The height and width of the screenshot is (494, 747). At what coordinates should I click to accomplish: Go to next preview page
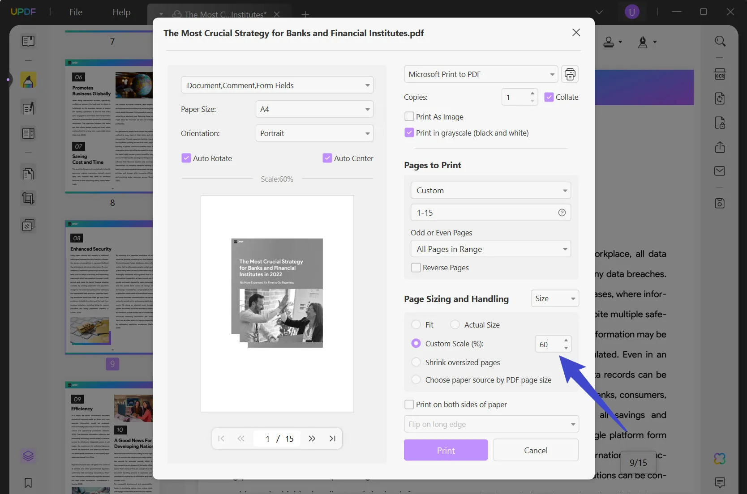312,439
